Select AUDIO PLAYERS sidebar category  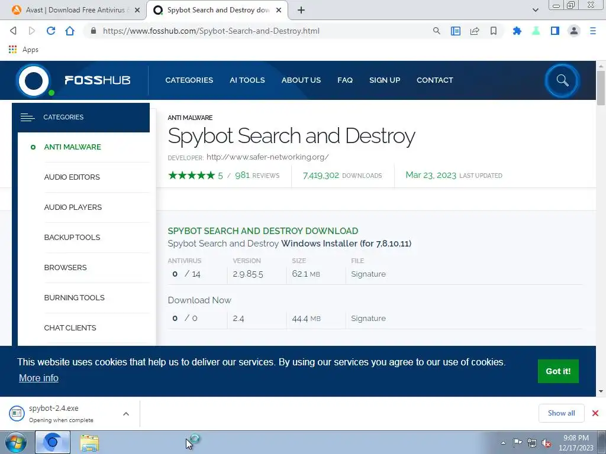pyautogui.click(x=73, y=207)
